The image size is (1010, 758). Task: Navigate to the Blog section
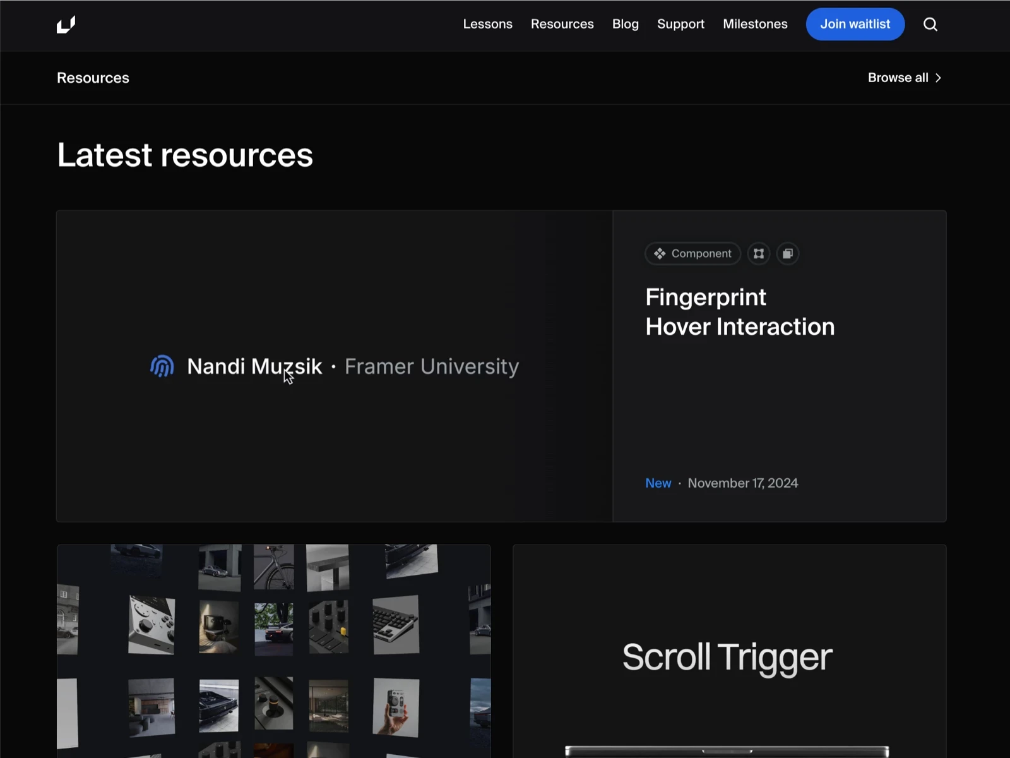pyautogui.click(x=625, y=24)
